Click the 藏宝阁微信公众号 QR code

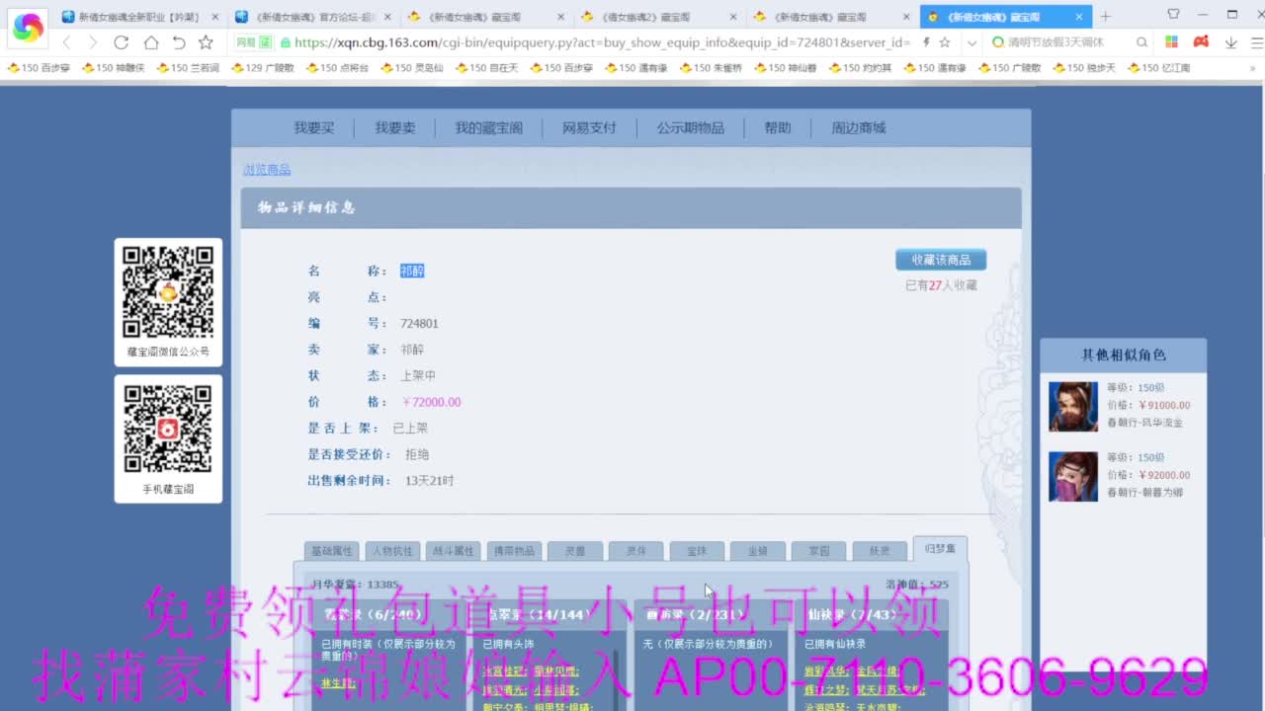click(168, 291)
